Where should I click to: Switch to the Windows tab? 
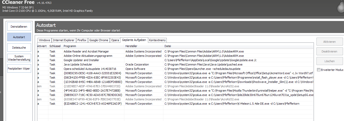45,40
